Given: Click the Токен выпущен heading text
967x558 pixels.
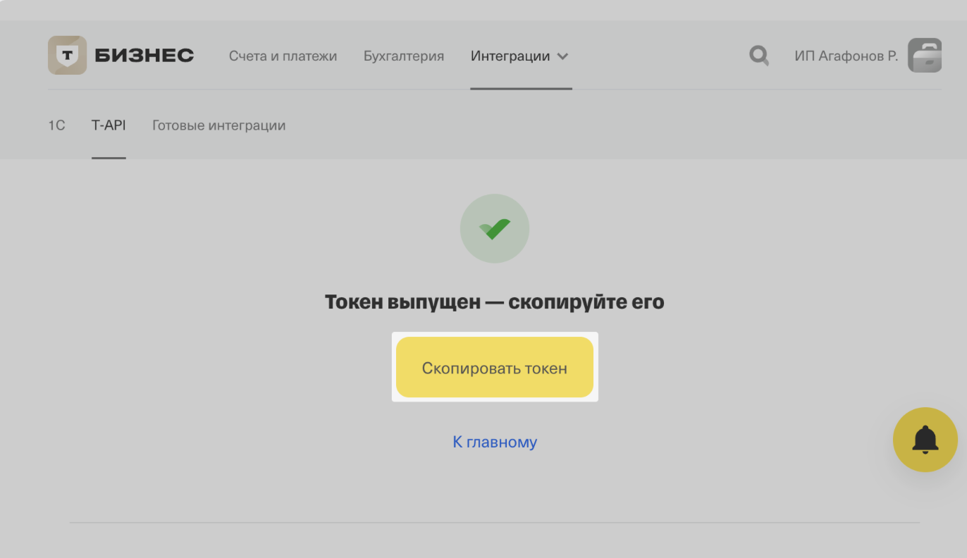Looking at the screenshot, I should 494,301.
